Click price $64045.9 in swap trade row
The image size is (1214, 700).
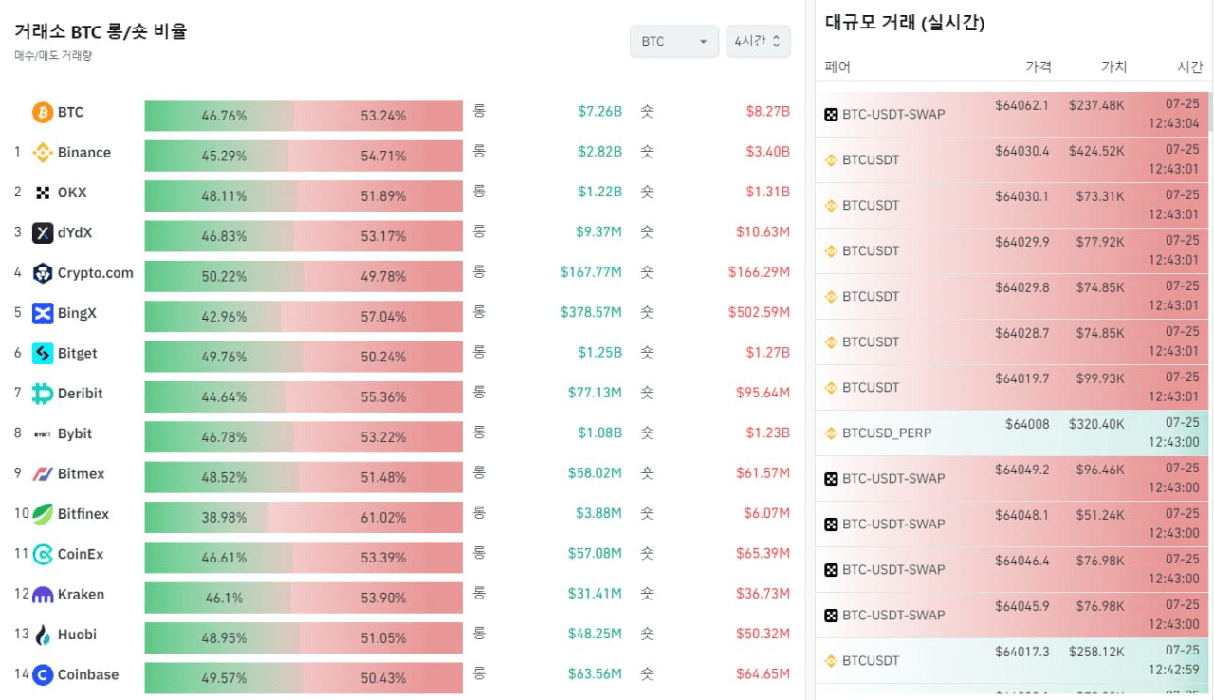(x=1022, y=606)
